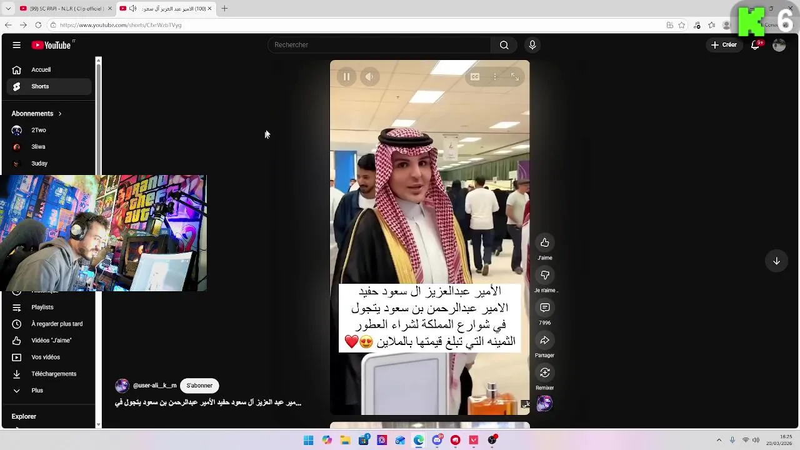The width and height of the screenshot is (800, 450).
Task: Open the @user-ali__k__m channel link
Action: (155, 386)
